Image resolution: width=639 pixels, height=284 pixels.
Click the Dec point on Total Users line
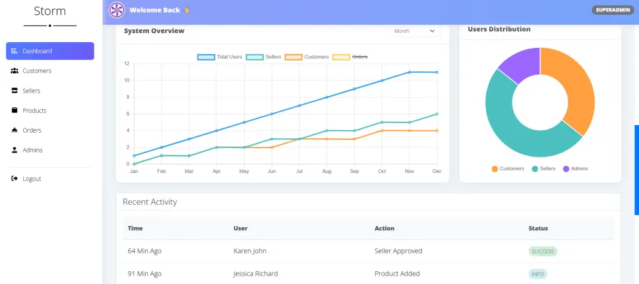[437, 72]
